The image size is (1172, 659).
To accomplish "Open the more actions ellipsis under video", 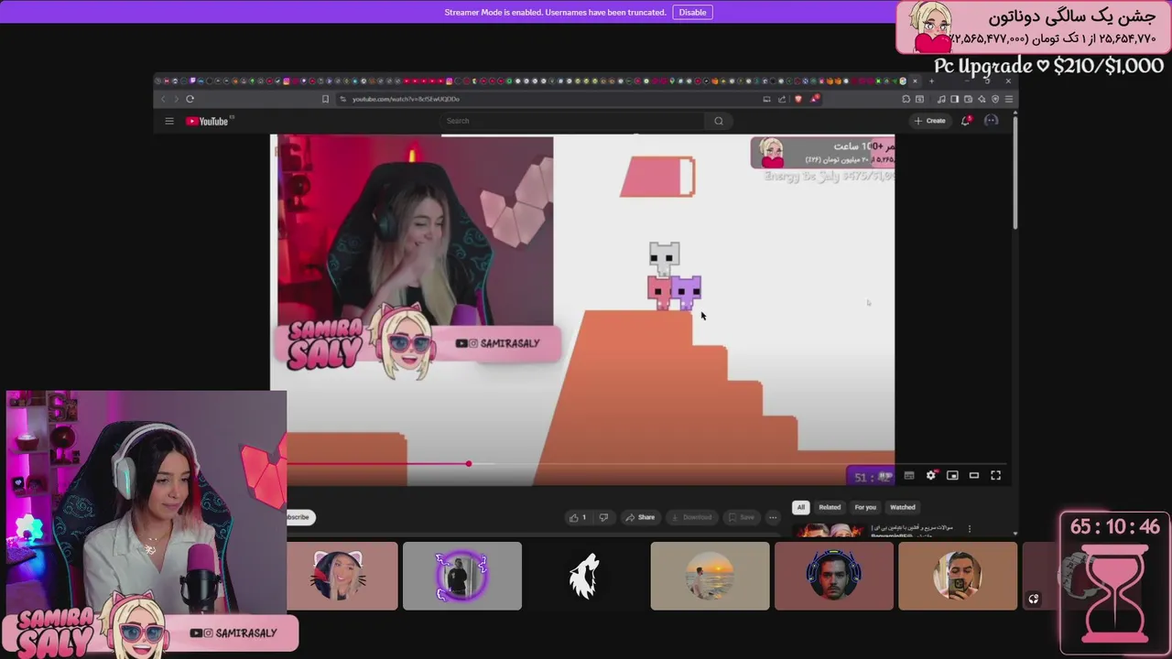I will [773, 517].
